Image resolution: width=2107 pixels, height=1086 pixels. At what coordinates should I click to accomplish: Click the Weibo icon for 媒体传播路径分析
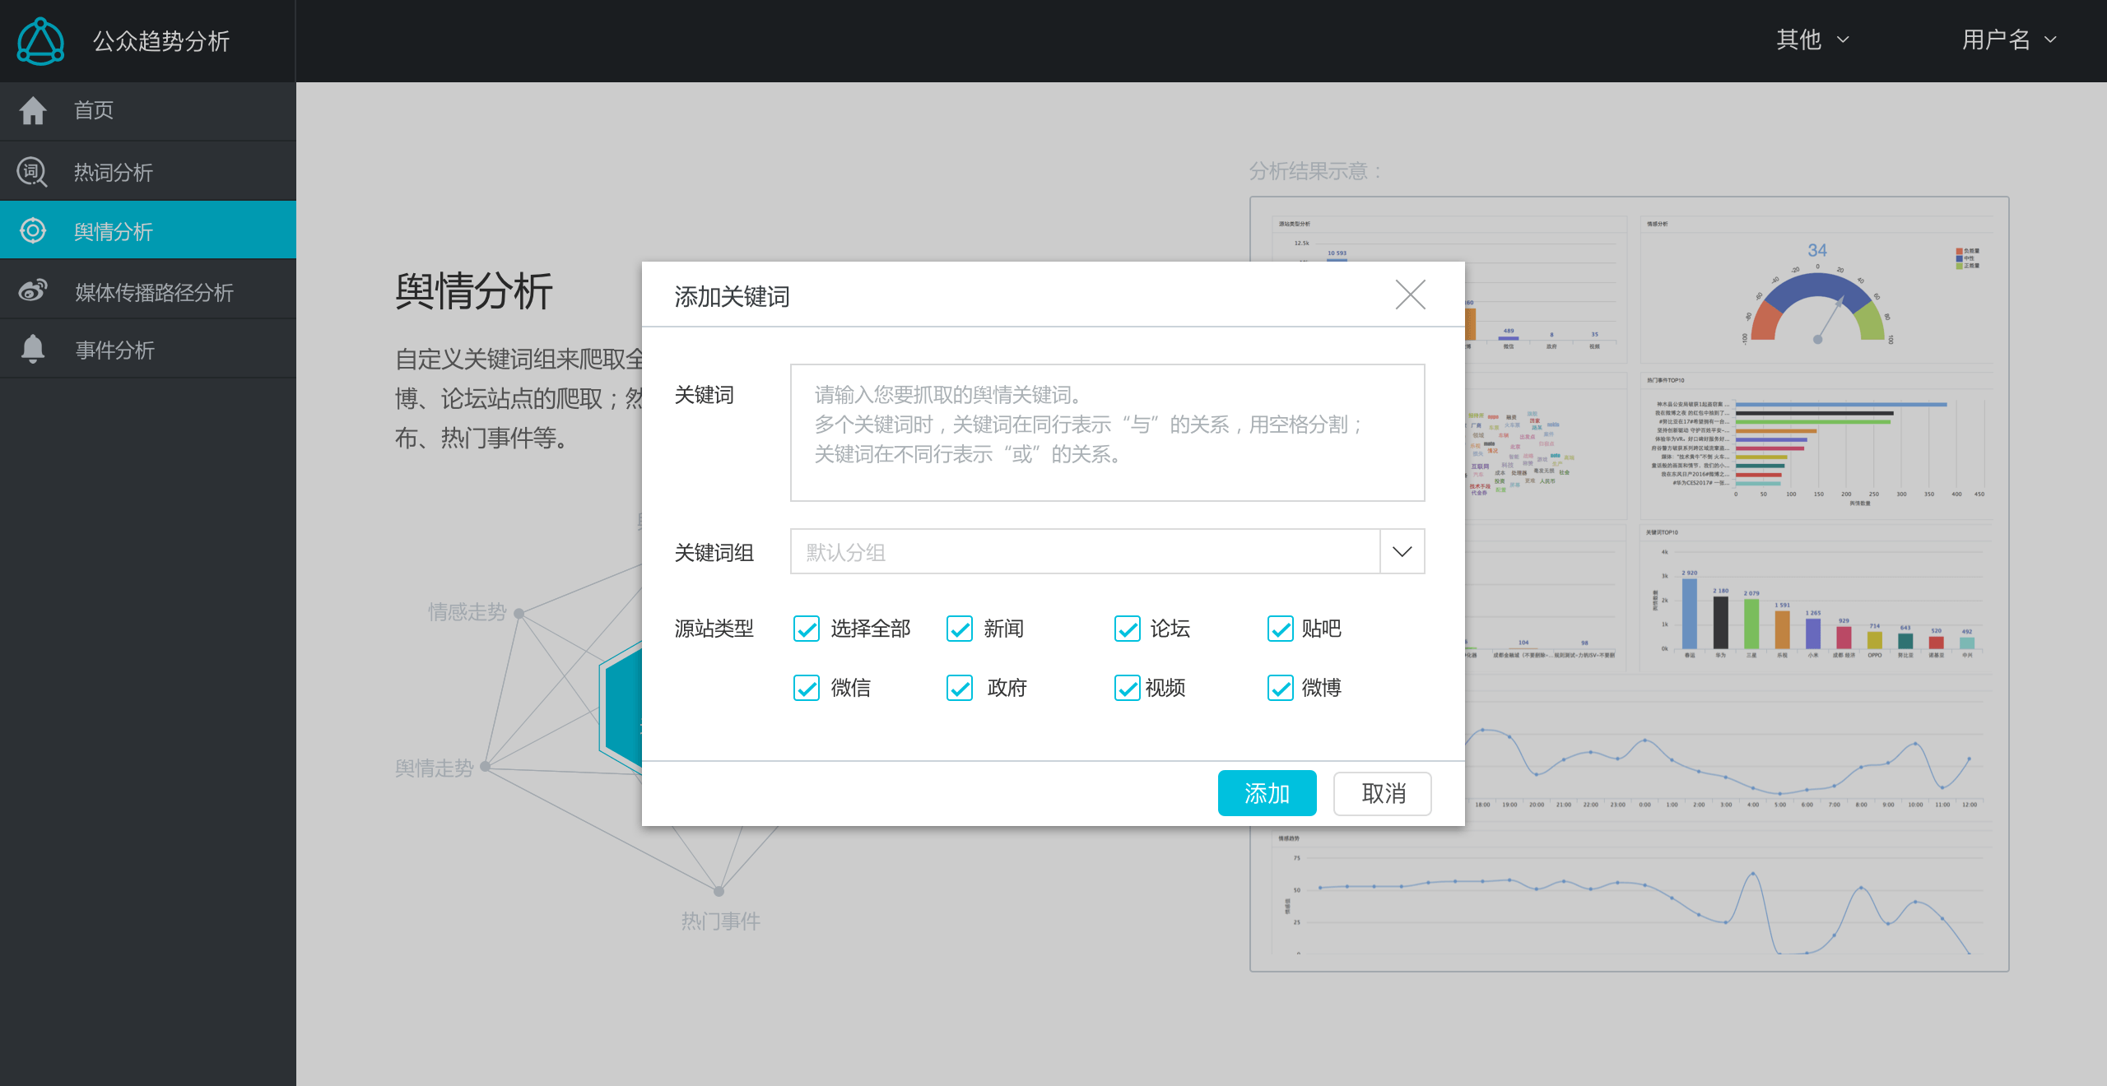click(33, 291)
